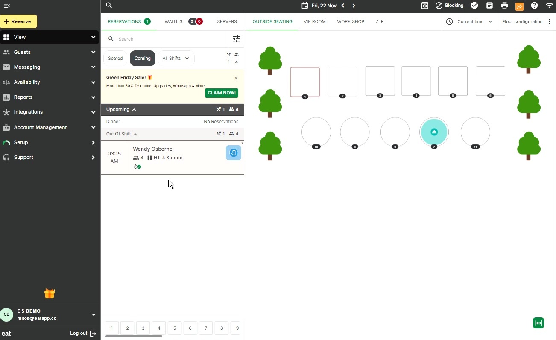
Task: Click Wendy Osborne's blue status icon
Action: tap(234, 153)
